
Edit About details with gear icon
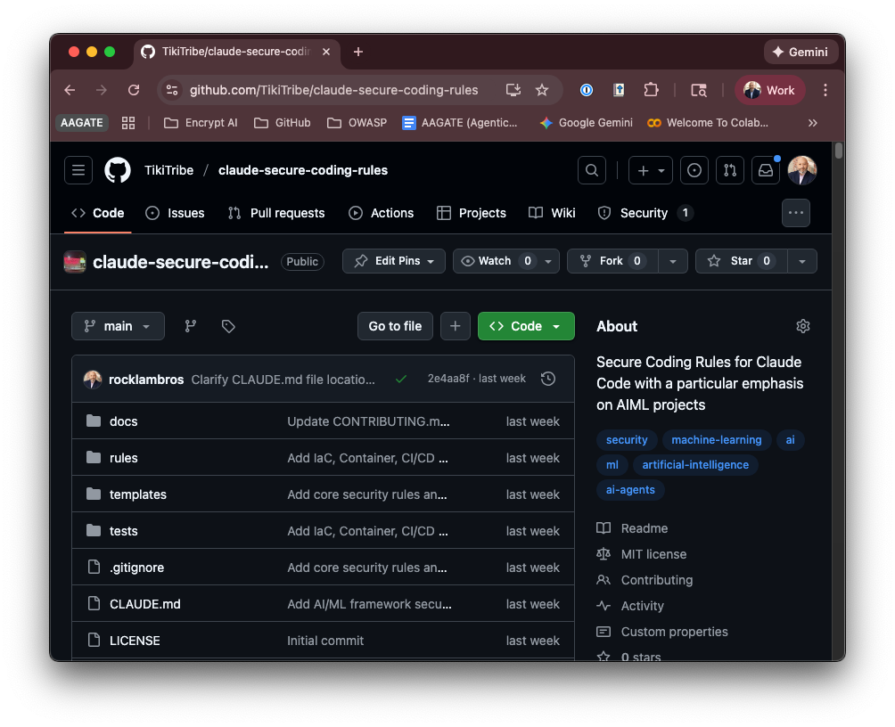(802, 326)
